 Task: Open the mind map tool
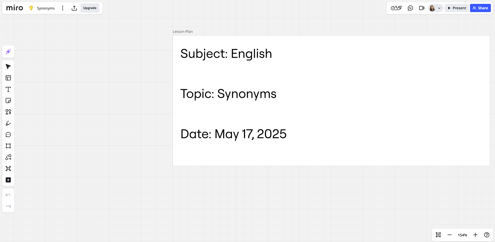8,169
